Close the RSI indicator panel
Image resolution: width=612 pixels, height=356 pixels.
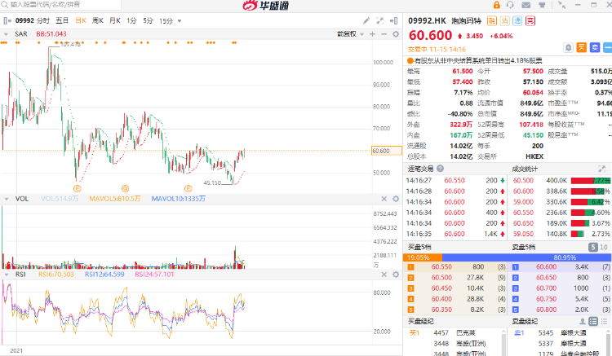pyautogui.click(x=384, y=275)
